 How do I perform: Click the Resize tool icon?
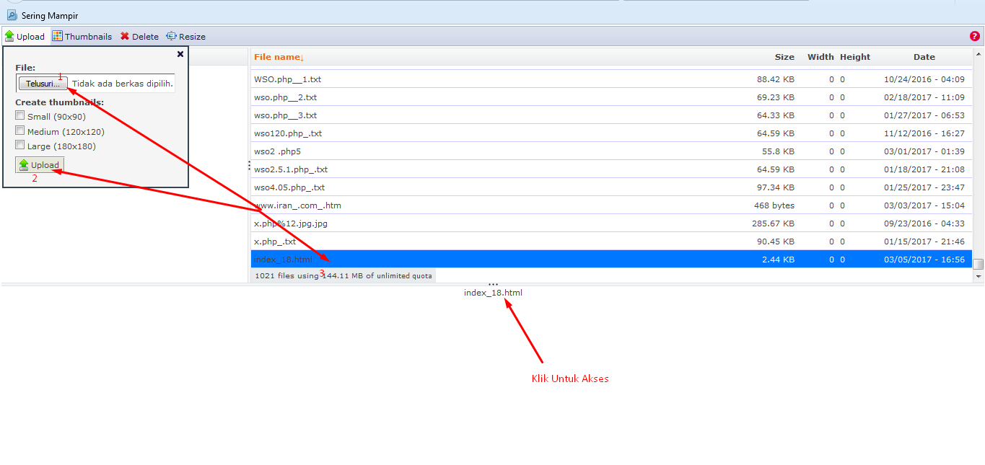coord(170,36)
